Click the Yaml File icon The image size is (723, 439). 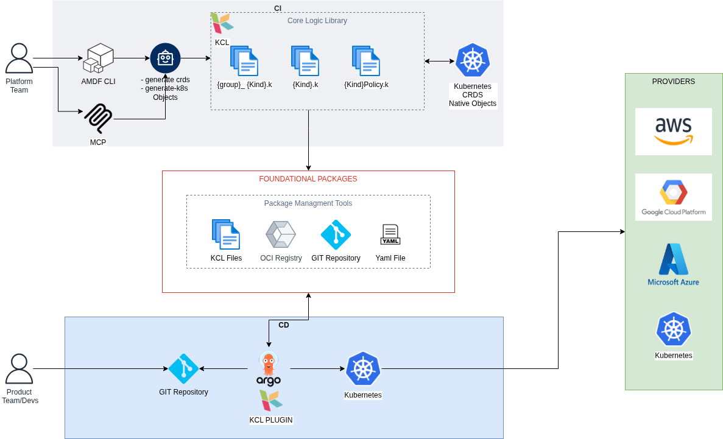coord(390,234)
